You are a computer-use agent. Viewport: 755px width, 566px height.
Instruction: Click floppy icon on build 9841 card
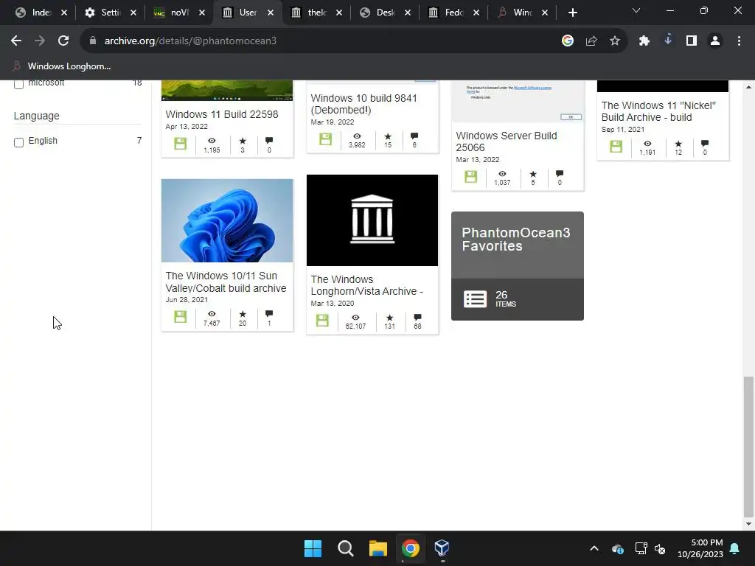point(325,139)
